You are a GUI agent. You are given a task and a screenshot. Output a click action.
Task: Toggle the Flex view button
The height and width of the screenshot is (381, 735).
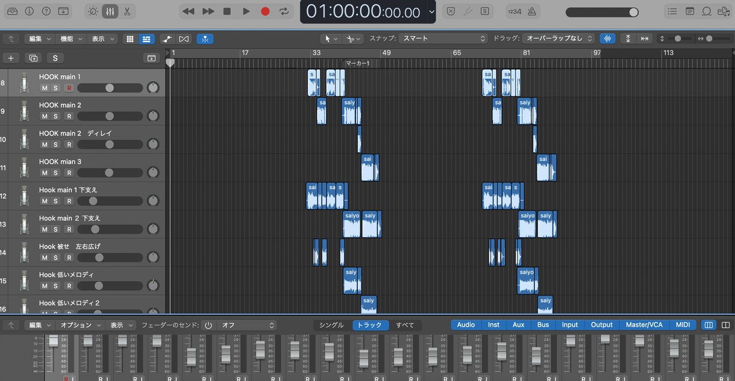coord(184,39)
